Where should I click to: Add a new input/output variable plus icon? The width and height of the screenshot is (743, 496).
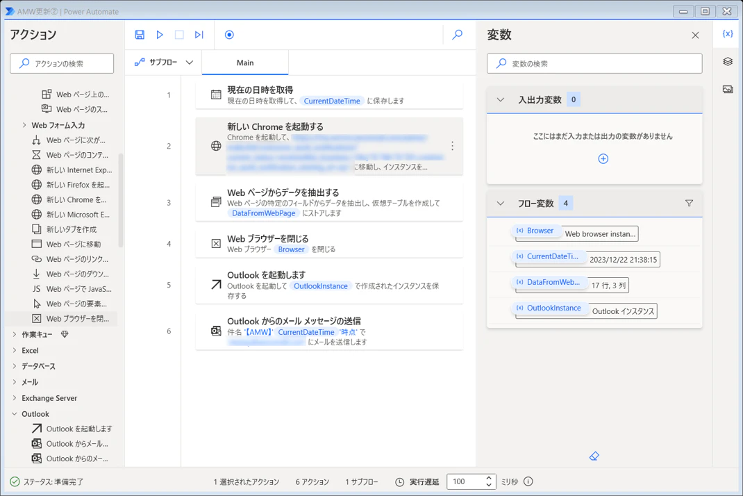point(603,159)
